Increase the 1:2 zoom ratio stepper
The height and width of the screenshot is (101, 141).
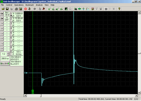(8, 53)
